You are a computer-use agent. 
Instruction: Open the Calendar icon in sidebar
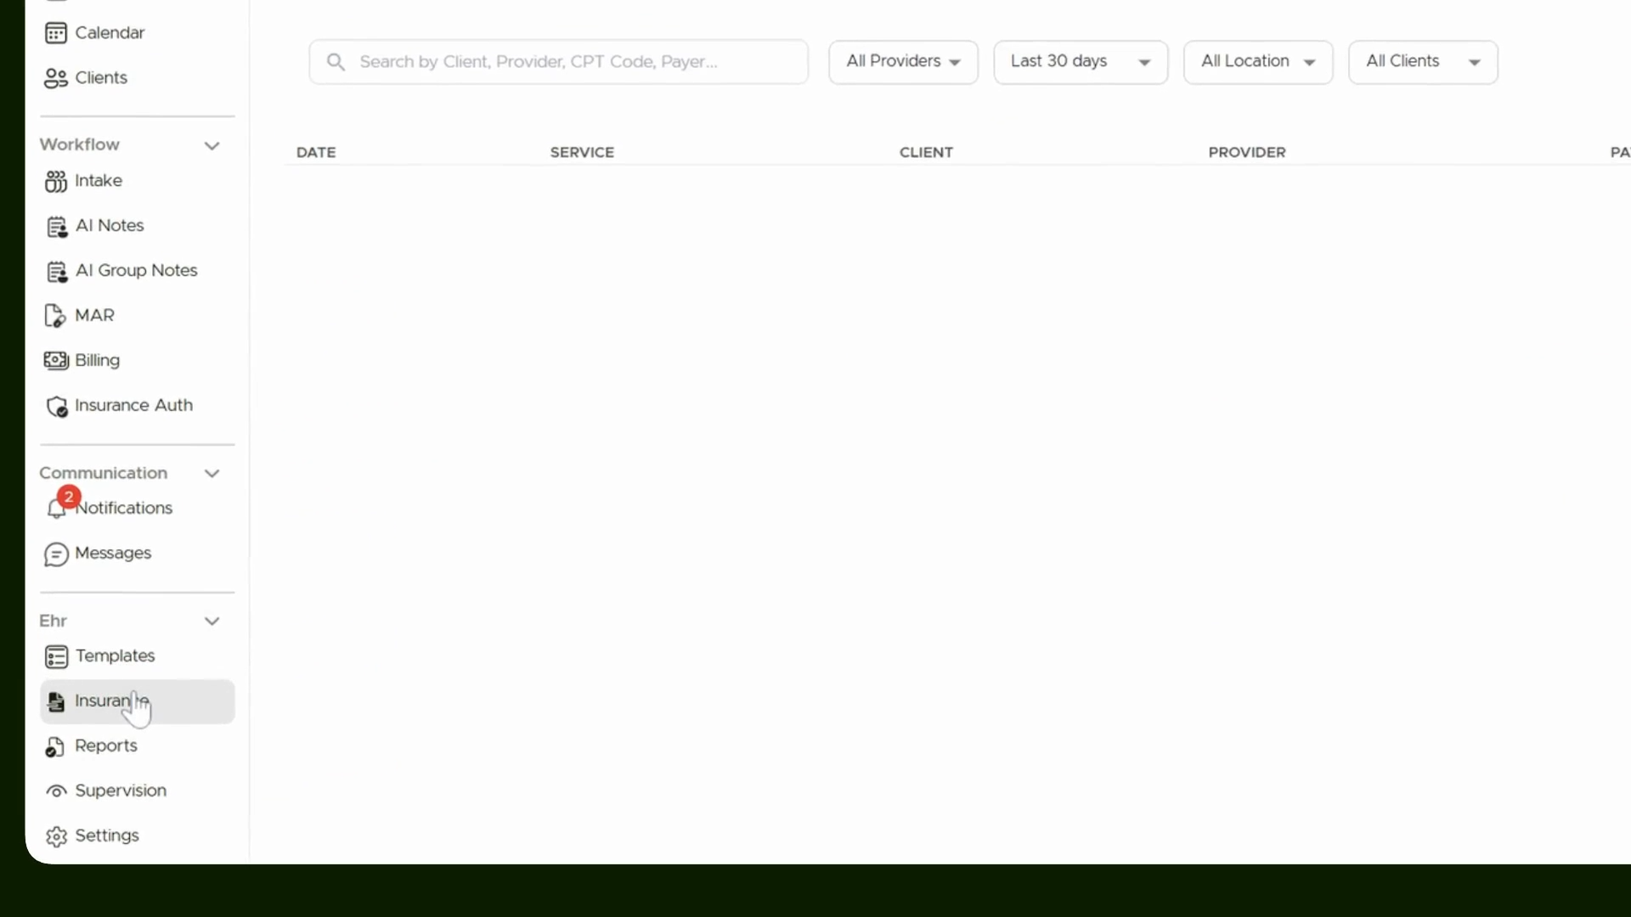click(x=56, y=33)
